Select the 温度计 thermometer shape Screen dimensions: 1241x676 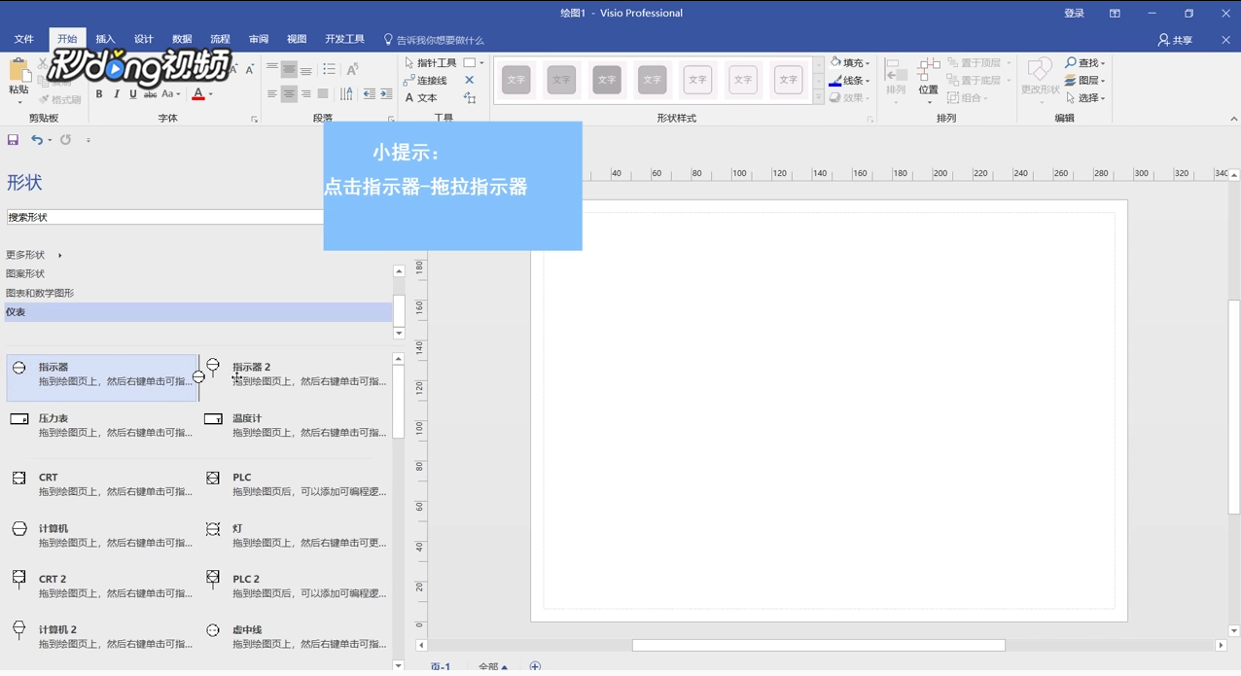click(x=296, y=425)
